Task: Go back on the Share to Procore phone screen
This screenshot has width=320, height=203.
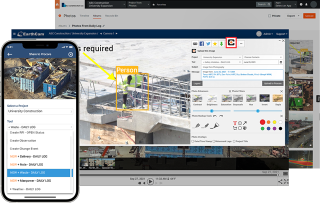Action: (x=9, y=54)
